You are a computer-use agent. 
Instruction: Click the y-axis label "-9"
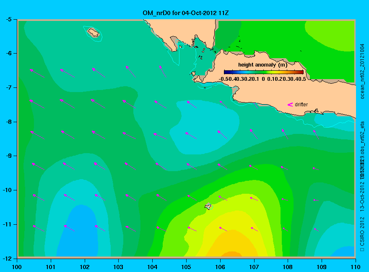[8, 156]
